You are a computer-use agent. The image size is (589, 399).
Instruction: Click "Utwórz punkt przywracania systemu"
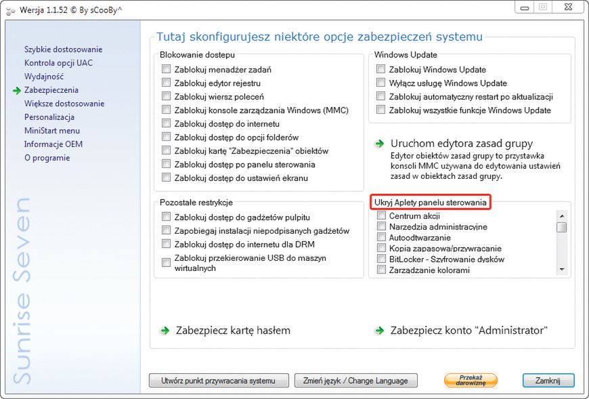(218, 381)
